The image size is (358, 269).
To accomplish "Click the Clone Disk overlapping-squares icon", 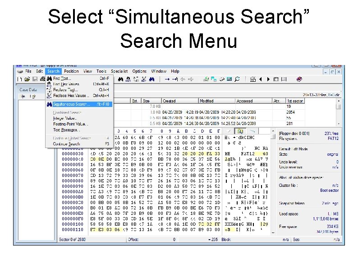I will 214,79.
